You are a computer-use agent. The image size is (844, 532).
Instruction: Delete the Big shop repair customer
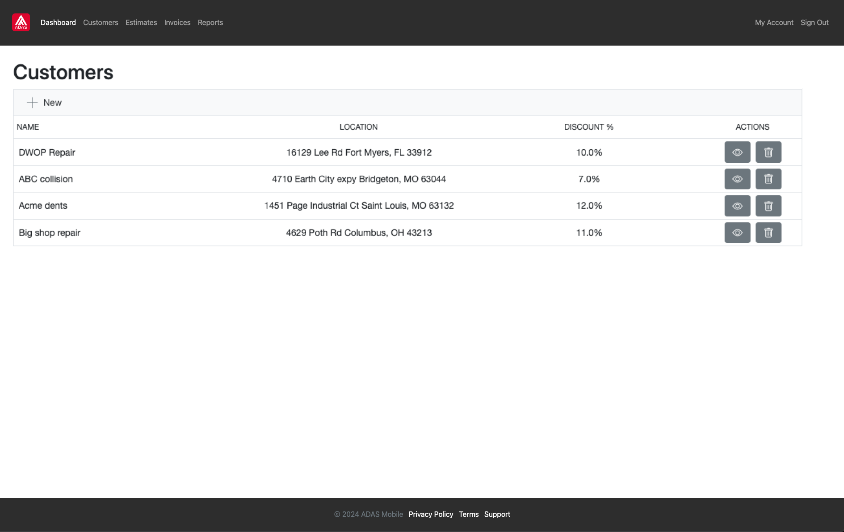pyautogui.click(x=768, y=233)
